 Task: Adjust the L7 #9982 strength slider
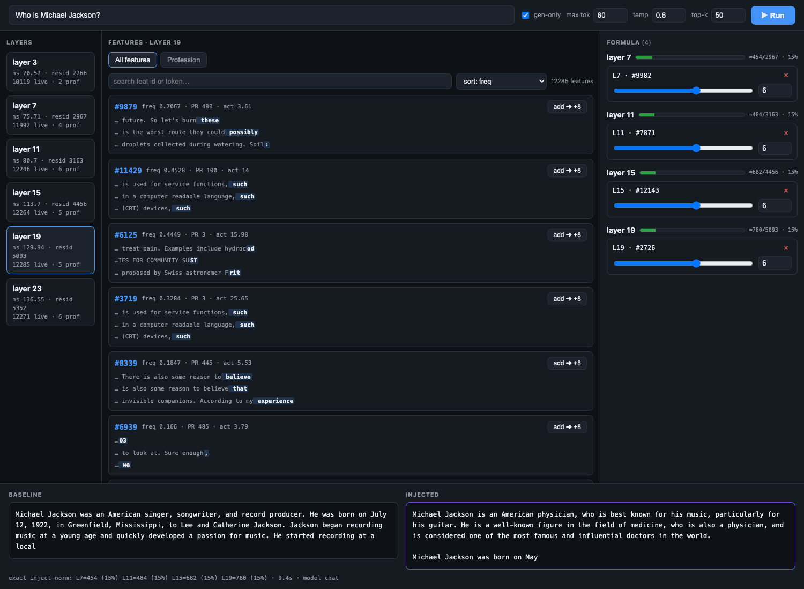click(x=683, y=91)
